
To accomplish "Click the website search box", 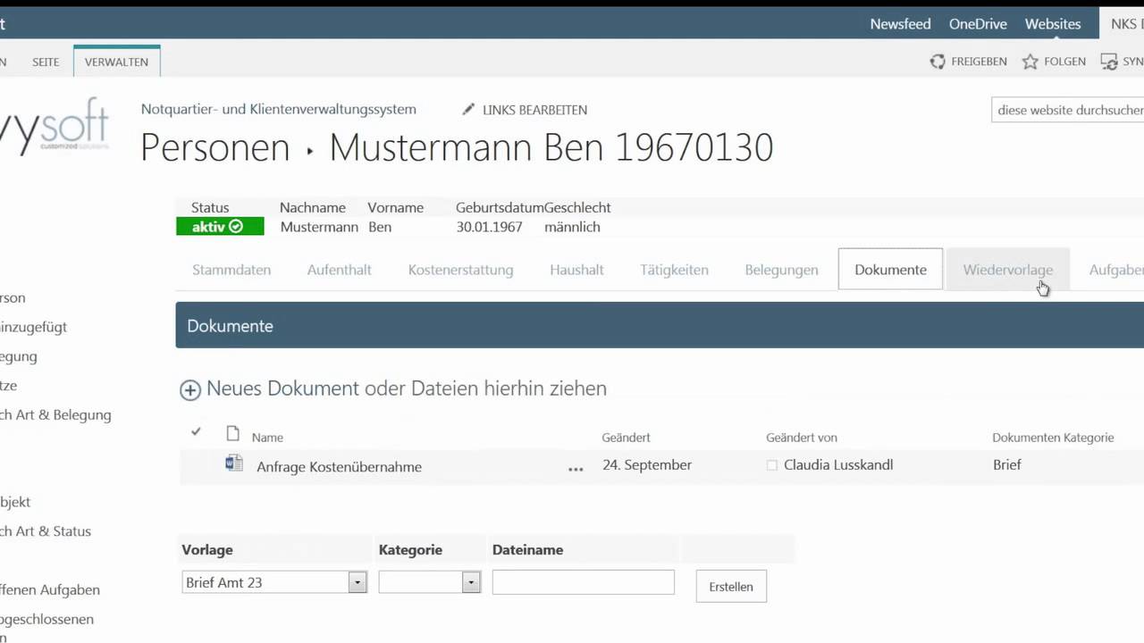I will click(x=1068, y=110).
